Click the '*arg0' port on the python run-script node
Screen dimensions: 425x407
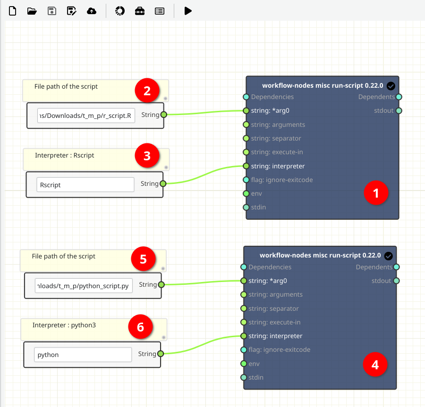[243, 281]
